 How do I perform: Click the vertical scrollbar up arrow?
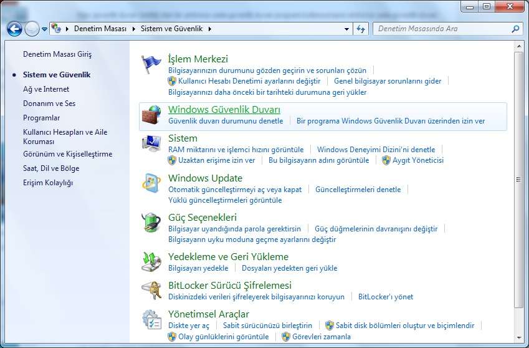pos(518,46)
